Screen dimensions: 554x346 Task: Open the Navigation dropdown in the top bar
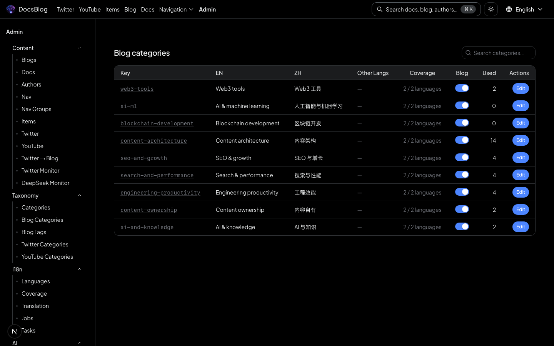click(x=176, y=9)
